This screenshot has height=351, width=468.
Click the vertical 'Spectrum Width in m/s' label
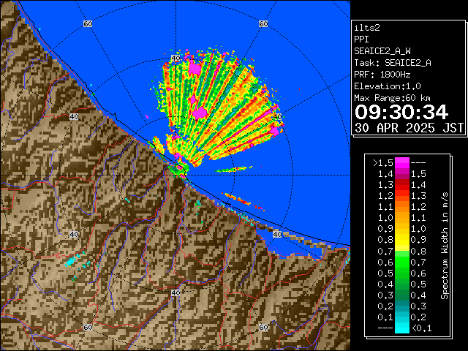point(445,246)
